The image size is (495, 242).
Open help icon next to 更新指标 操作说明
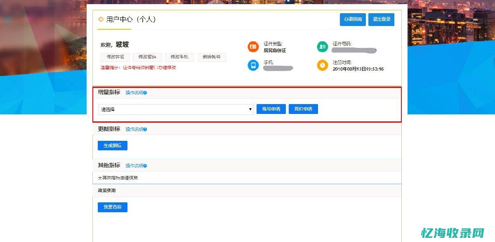145,129
